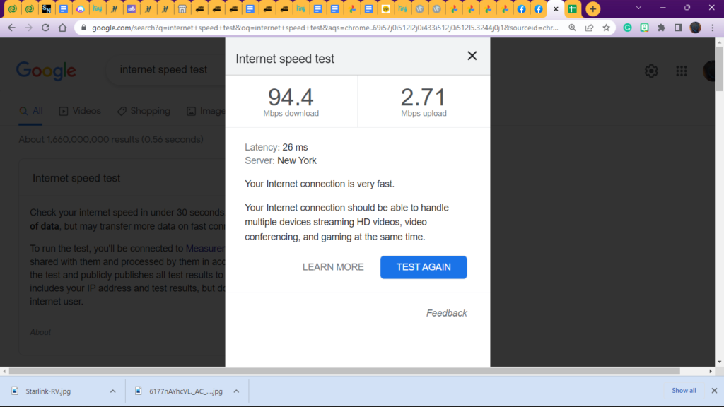Reload the Google search page
Screen dimensions: 724x407
45,28
